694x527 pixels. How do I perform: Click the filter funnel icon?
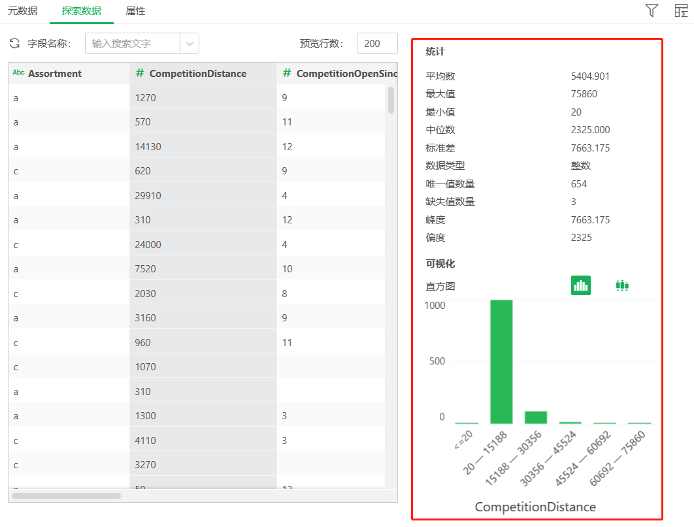point(651,10)
